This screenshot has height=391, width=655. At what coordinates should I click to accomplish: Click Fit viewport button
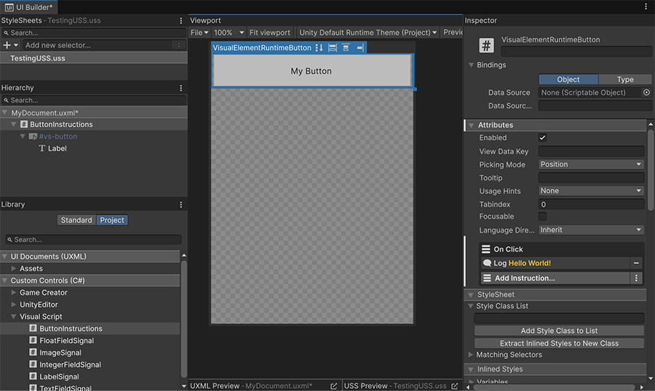pos(269,33)
